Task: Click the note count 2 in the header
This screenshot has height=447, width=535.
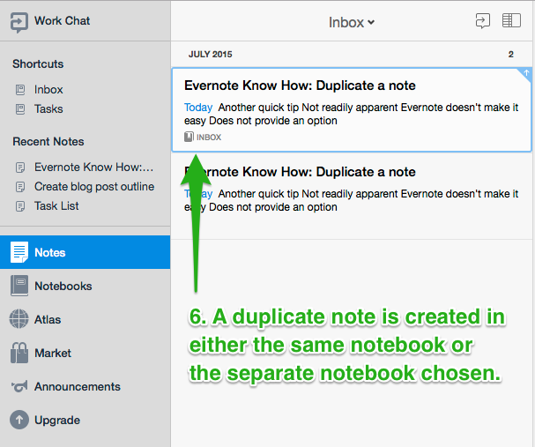Action: pyautogui.click(x=511, y=55)
